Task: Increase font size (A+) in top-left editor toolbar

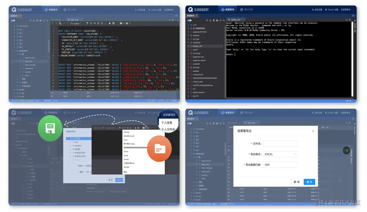Action: point(98,23)
